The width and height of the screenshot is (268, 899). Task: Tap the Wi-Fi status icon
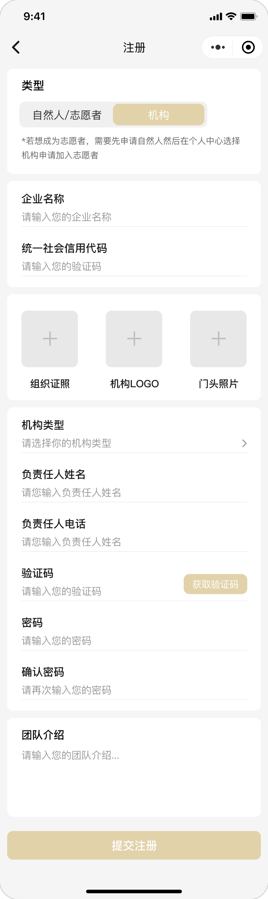(x=232, y=16)
